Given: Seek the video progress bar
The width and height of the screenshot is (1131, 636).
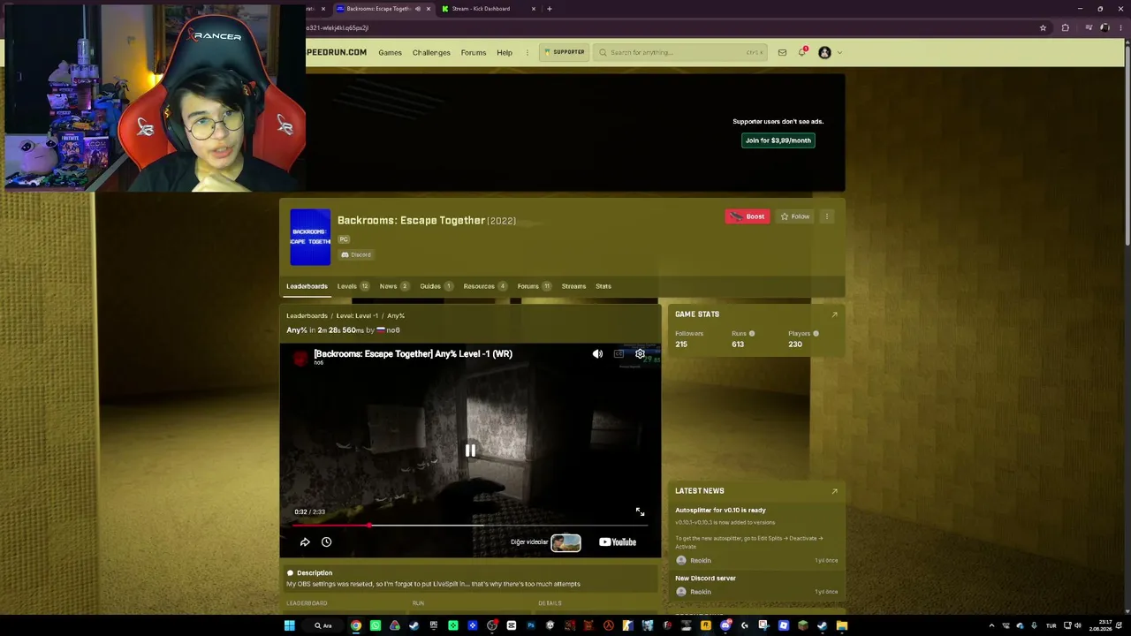Looking at the screenshot, I should tap(470, 526).
